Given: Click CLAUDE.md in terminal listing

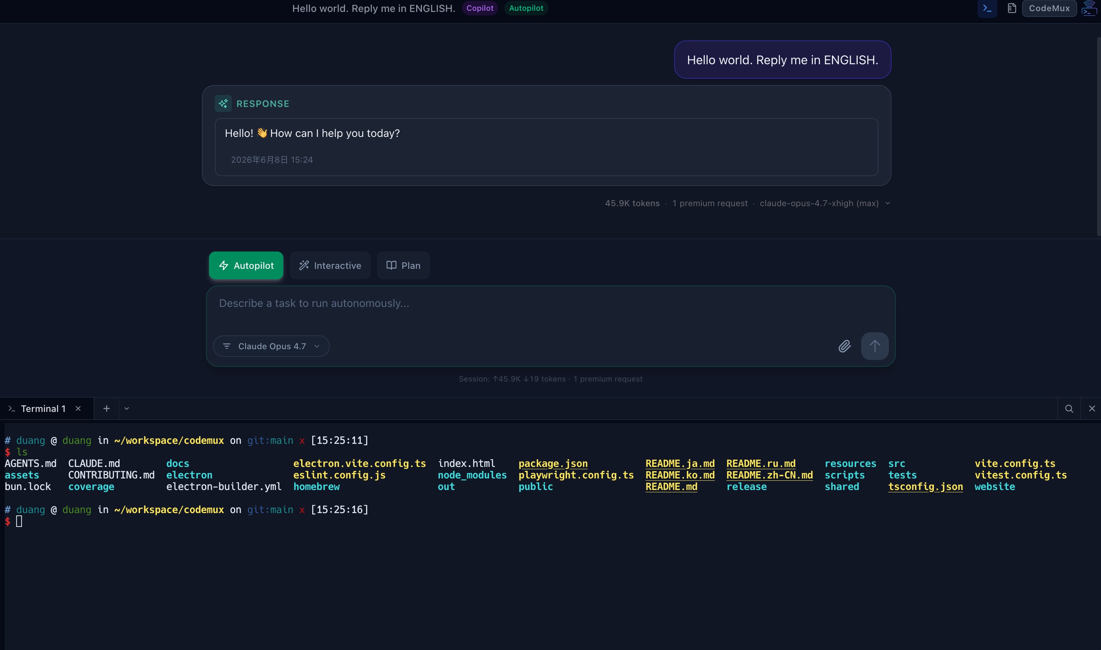Looking at the screenshot, I should point(94,463).
